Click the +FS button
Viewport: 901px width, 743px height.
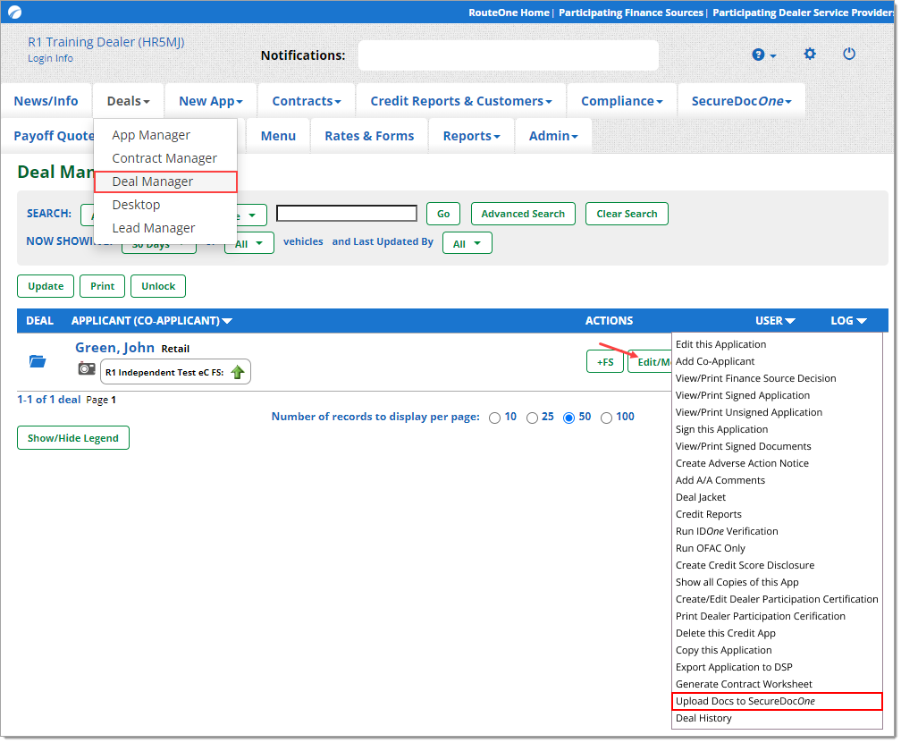[606, 363]
